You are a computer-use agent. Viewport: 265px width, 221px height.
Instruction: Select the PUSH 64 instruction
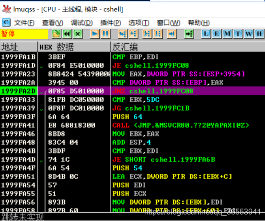(x=127, y=116)
